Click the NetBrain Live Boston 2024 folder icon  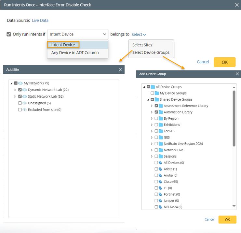tap(161, 144)
